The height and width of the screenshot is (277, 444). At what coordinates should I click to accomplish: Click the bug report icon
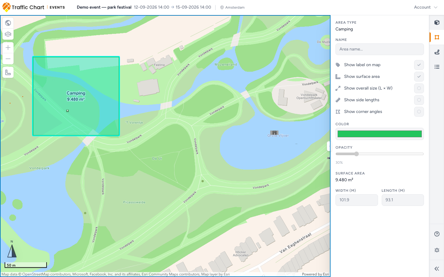point(437,250)
